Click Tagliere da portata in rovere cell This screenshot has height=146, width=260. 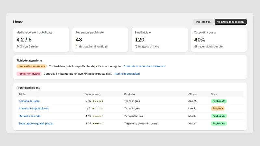[141, 124]
